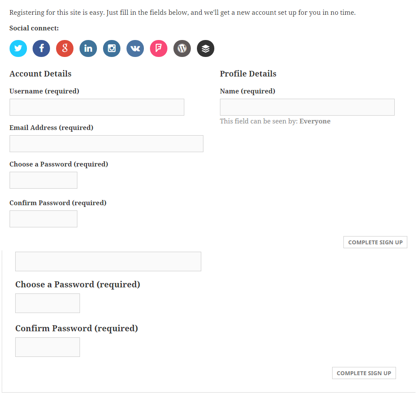Focus the large-text Choose a Password field
This screenshot has width=416, height=393.
pos(47,303)
